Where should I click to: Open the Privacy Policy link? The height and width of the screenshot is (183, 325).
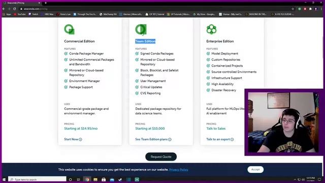pyautogui.click(x=179, y=169)
